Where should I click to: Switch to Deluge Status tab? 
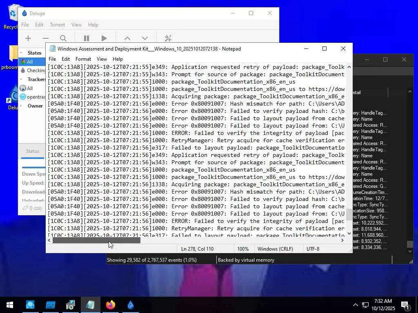pos(33,151)
